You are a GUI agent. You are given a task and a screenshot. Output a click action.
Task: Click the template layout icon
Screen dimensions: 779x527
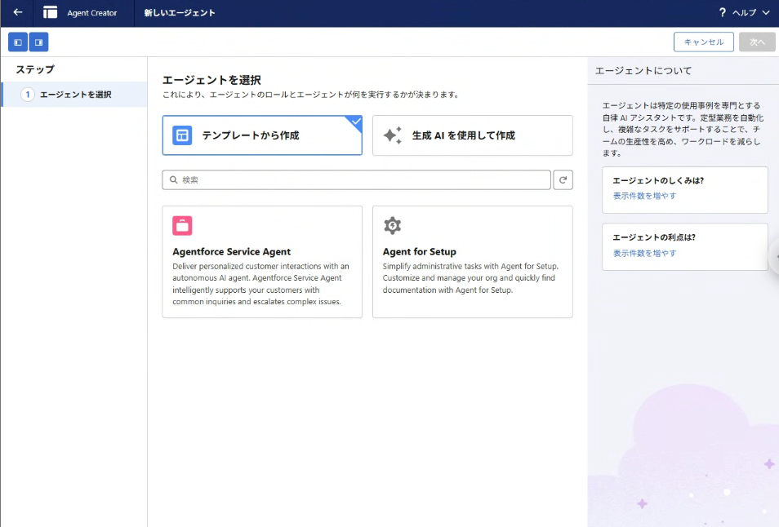182,135
